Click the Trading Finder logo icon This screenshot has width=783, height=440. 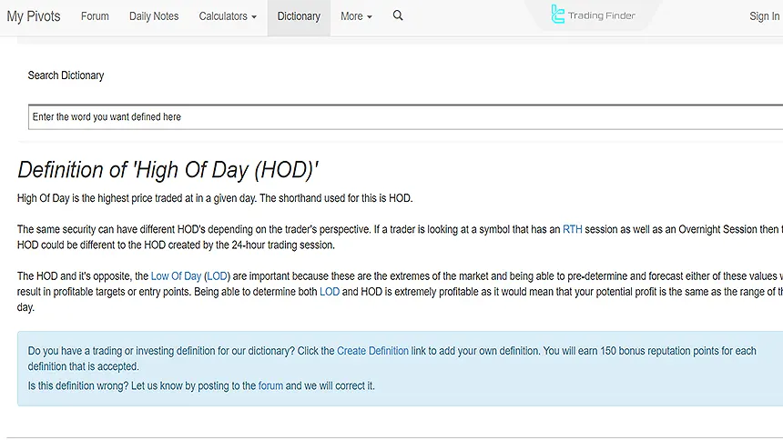click(558, 15)
